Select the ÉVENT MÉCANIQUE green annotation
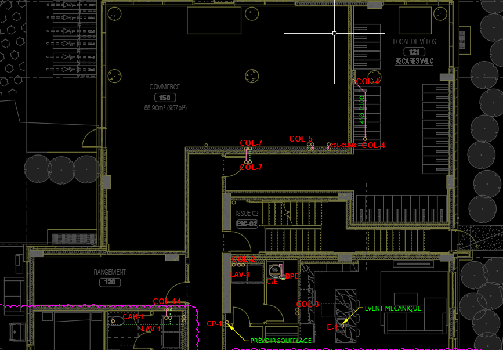This screenshot has width=503, height=350. (393, 308)
